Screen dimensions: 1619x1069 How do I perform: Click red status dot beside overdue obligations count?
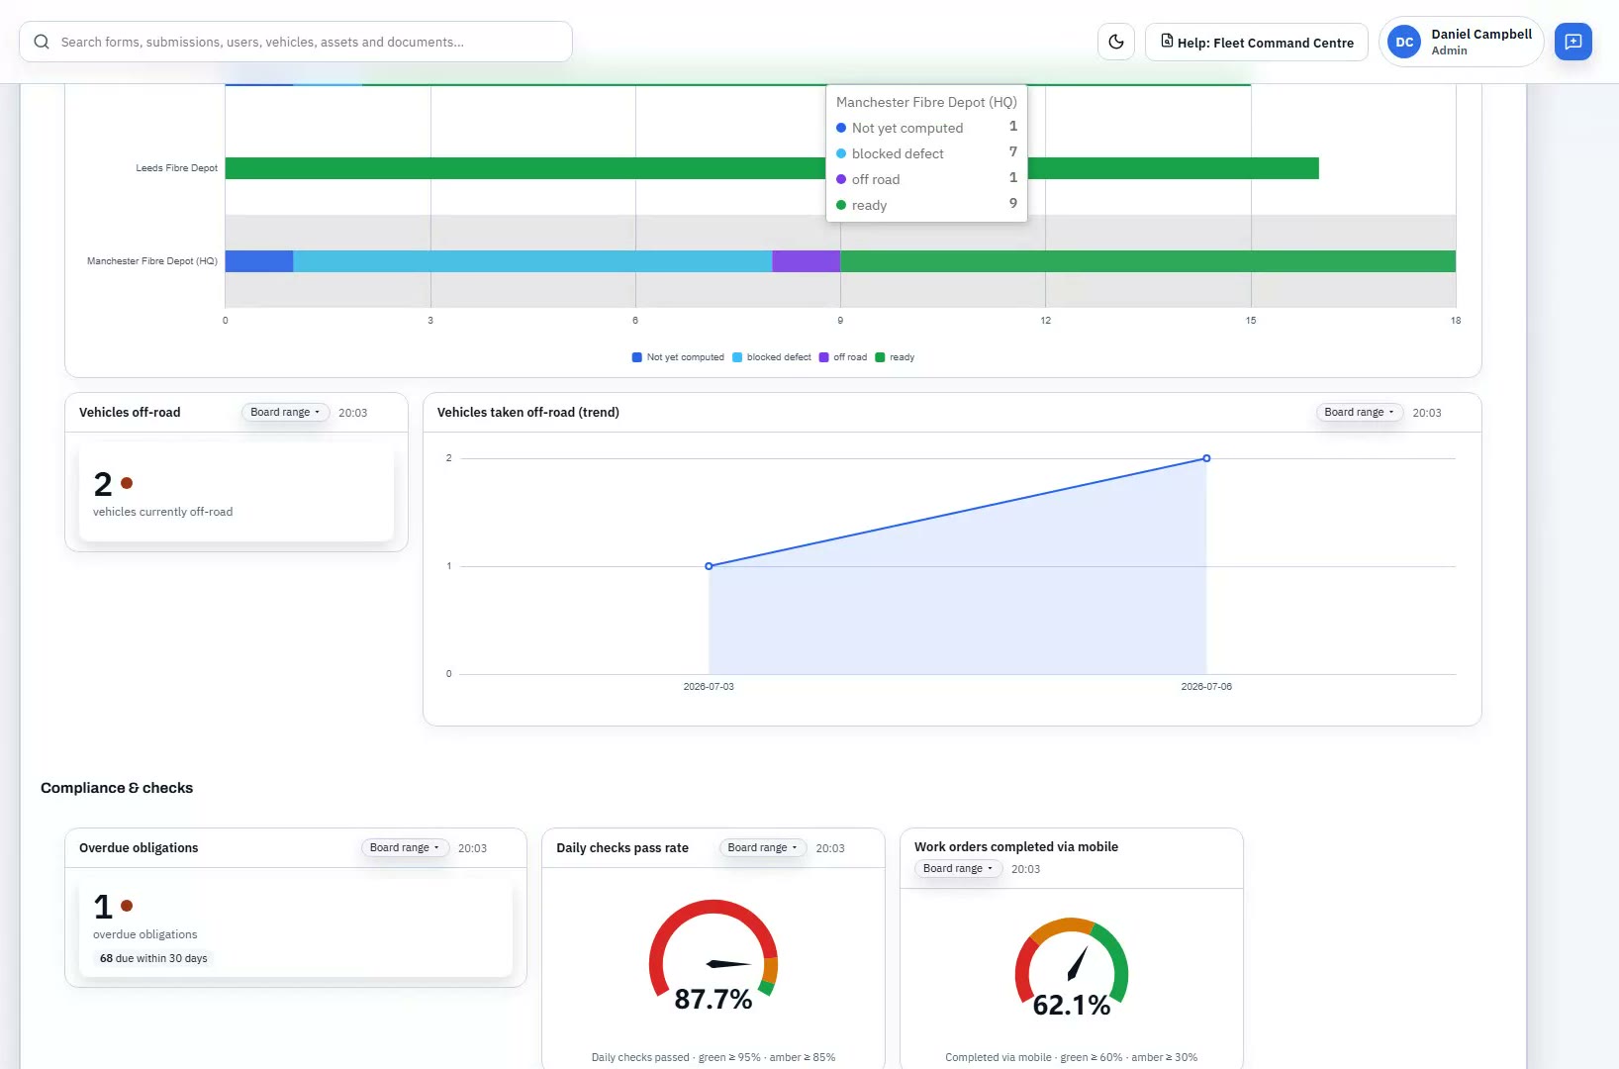(127, 906)
